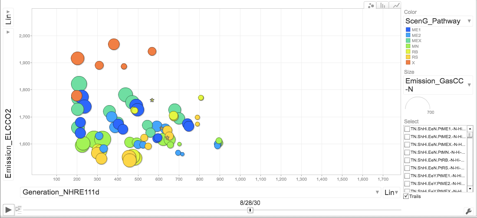Click the Select list scroll-up arrow
The image size is (477, 218).
(x=470, y=129)
